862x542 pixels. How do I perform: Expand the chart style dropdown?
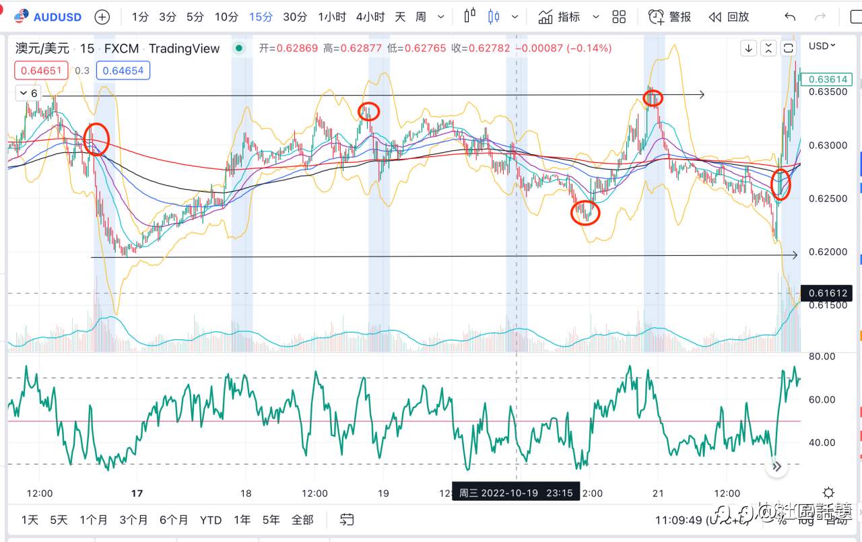coord(515,17)
